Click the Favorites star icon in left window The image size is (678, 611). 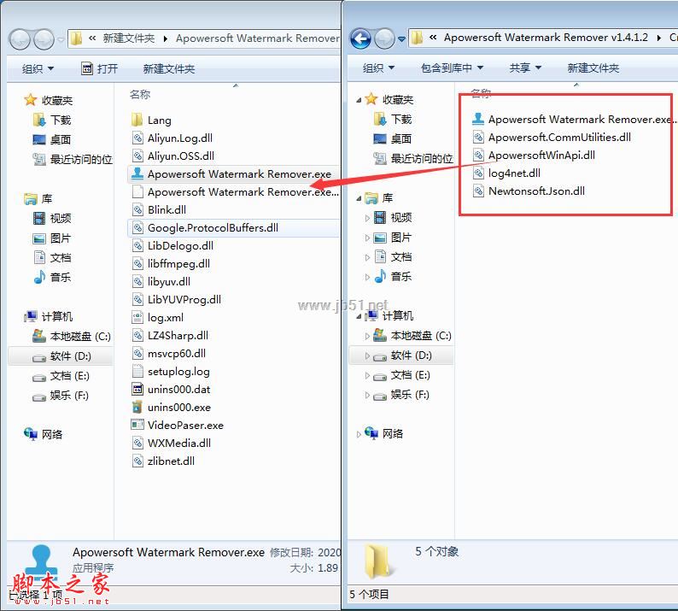pos(30,100)
